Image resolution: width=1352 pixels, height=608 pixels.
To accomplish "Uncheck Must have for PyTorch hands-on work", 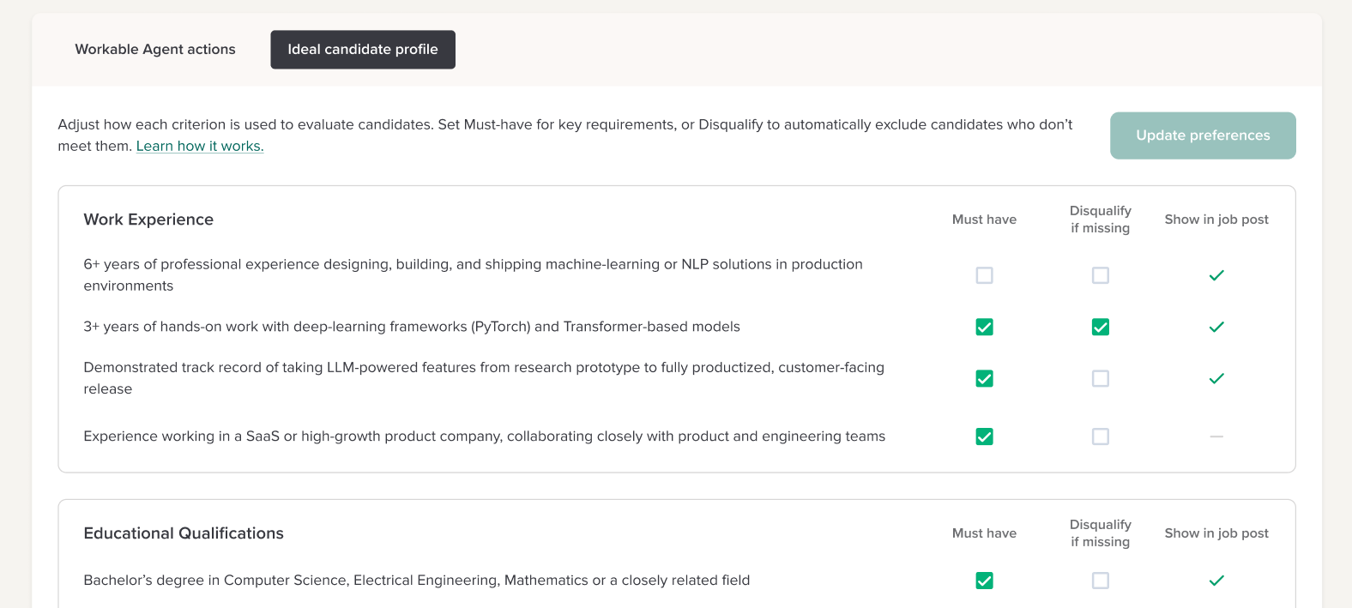I will (984, 327).
